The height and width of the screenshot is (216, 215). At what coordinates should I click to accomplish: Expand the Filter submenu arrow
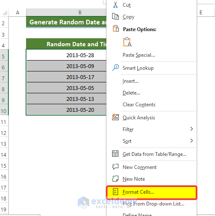191,129
